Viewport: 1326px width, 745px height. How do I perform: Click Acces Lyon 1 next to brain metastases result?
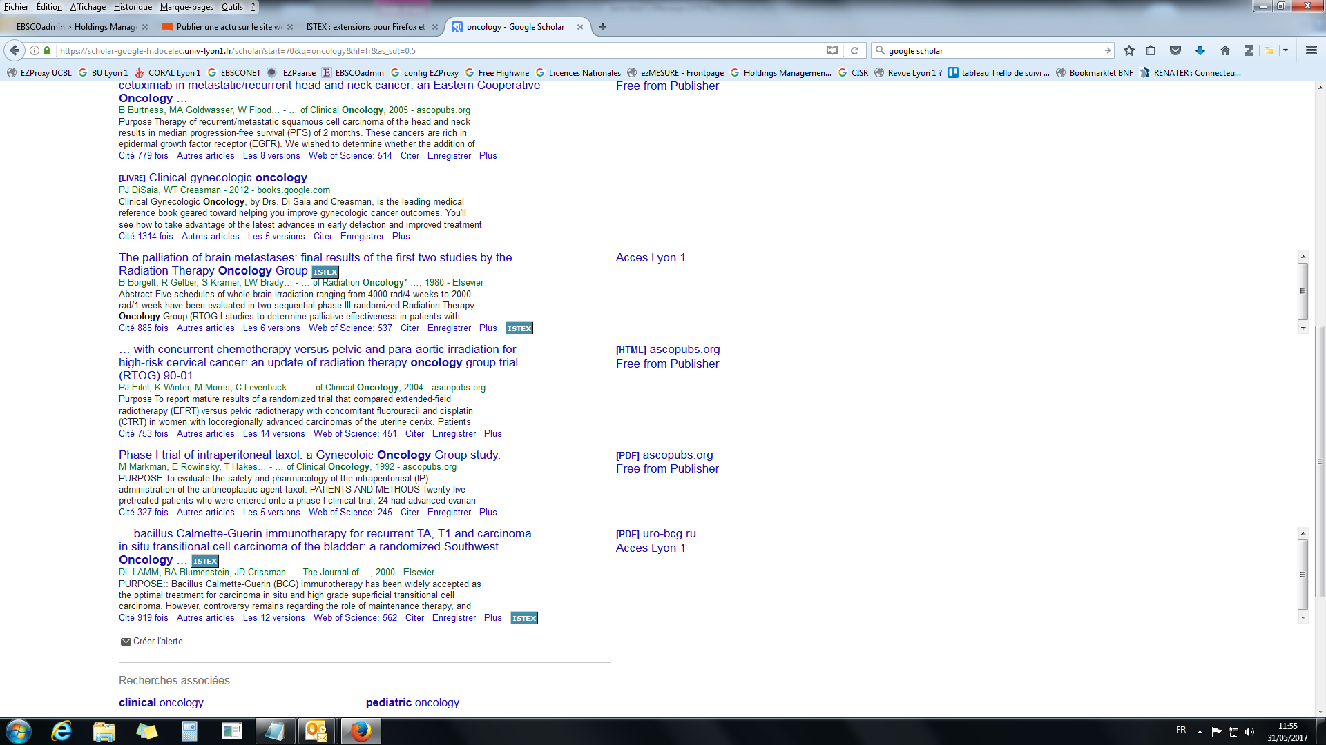(x=651, y=258)
